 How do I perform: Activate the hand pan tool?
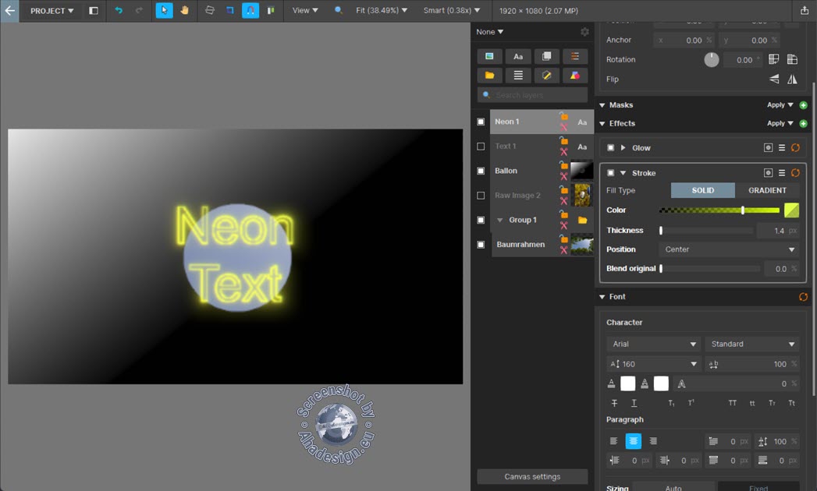coord(184,10)
